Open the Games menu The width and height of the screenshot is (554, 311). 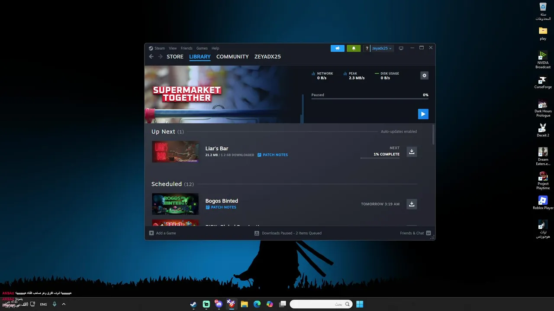202,48
